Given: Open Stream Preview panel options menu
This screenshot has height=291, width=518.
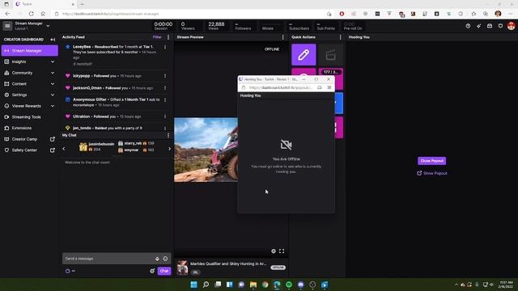Looking at the screenshot, I should (282, 37).
